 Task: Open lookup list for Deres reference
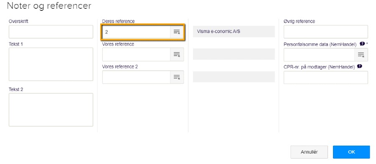click(x=177, y=32)
